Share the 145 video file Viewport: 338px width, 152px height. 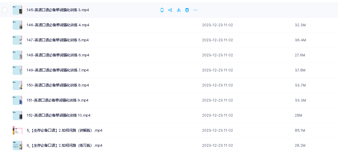pyautogui.click(x=170, y=10)
